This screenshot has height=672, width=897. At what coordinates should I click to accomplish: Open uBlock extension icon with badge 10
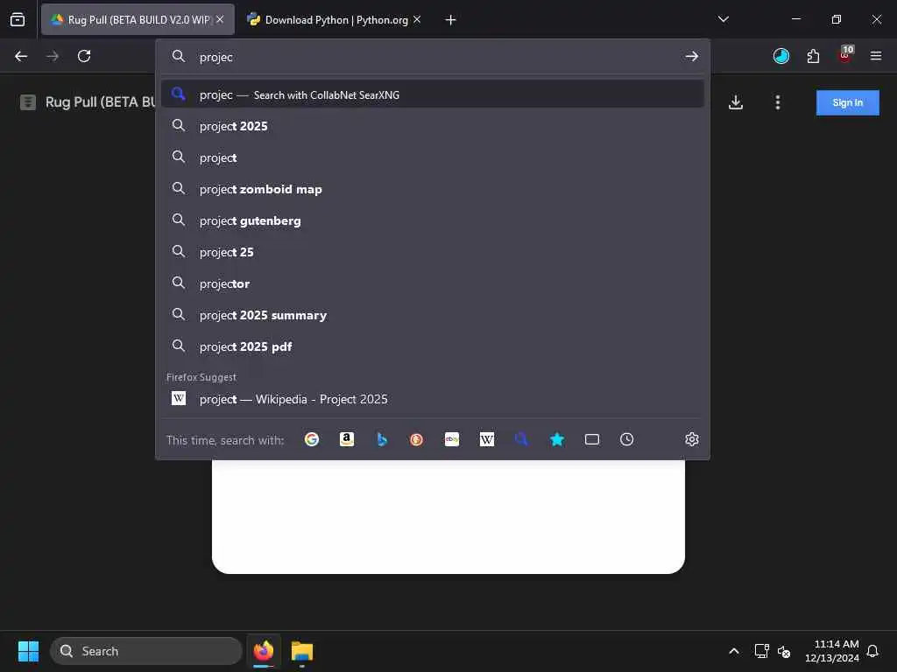pyautogui.click(x=845, y=55)
